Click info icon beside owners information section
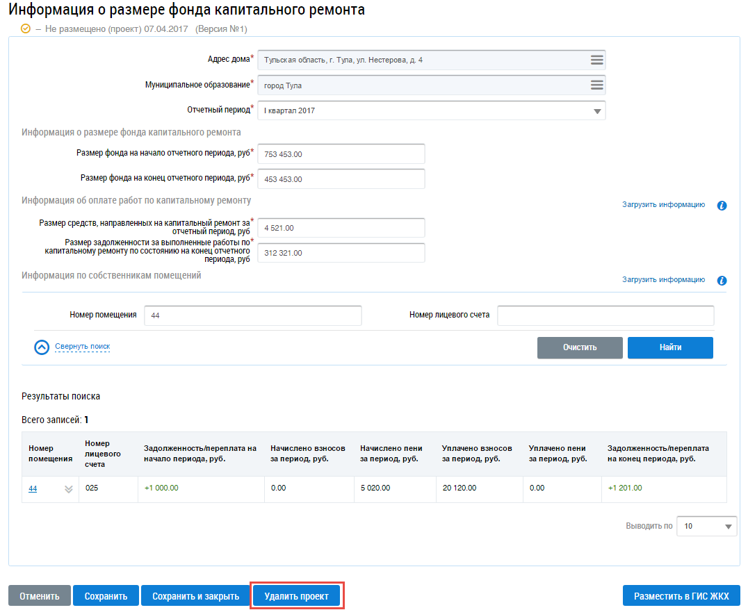This screenshot has width=748, height=610. 722,281
